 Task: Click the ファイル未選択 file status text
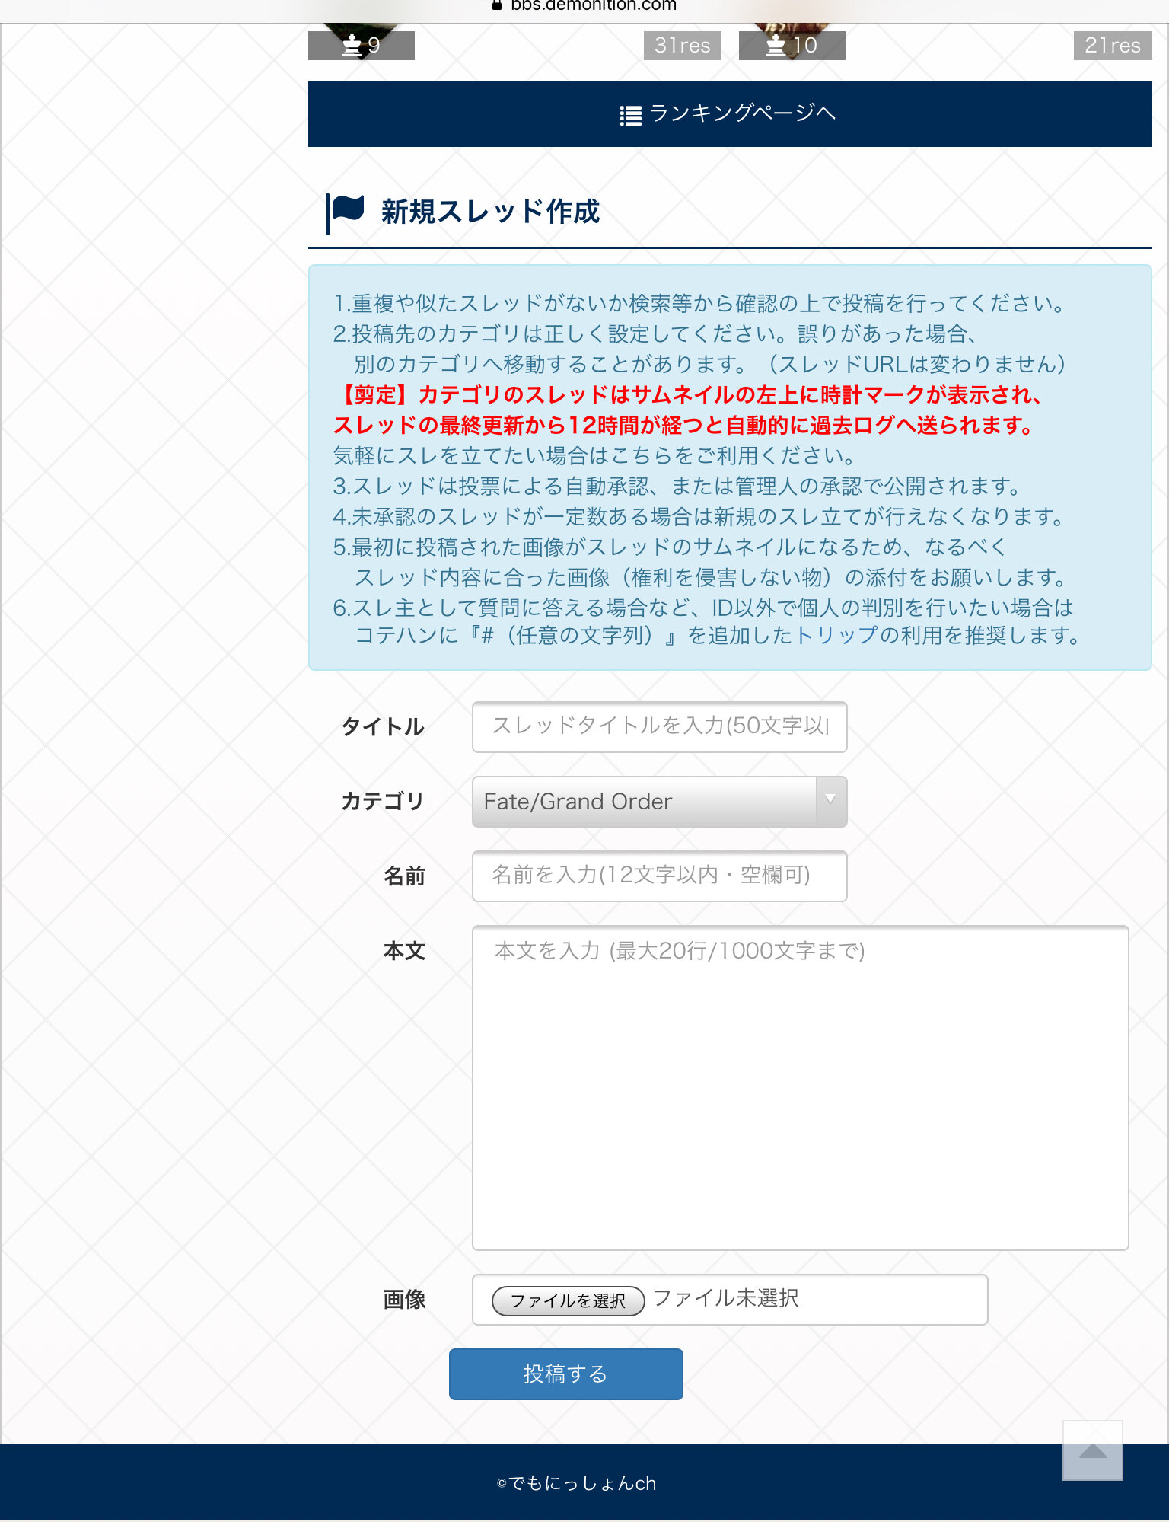pos(725,1298)
